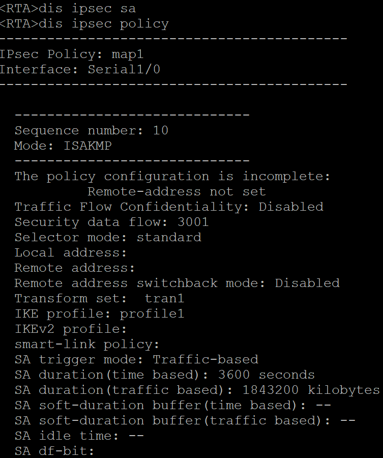The width and height of the screenshot is (383, 458).
Task: Click the 'Transform set: tran1' line
Action: coord(99,299)
